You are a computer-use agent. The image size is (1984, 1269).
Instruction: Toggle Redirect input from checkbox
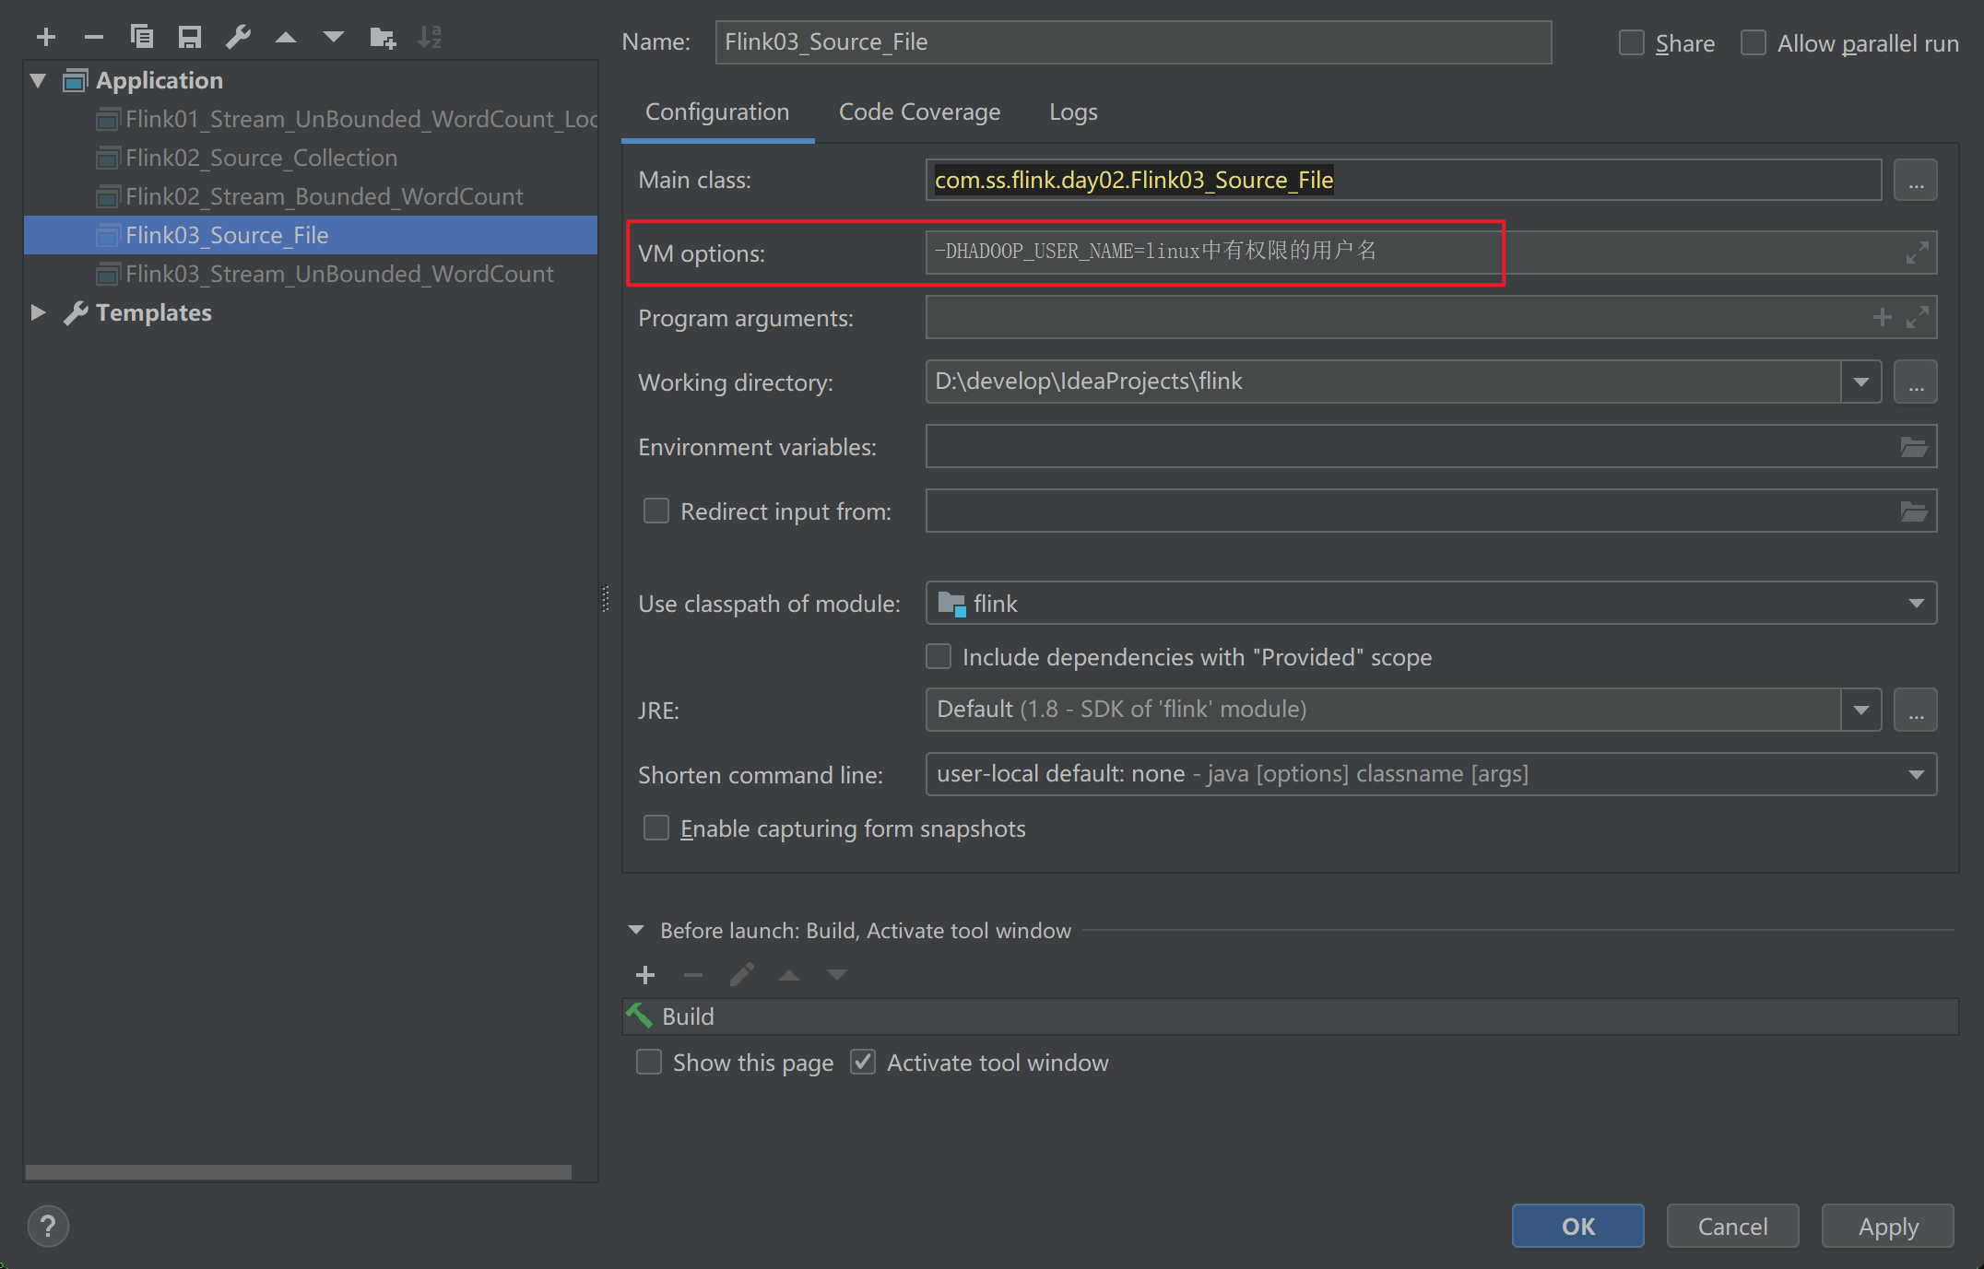[x=656, y=511]
